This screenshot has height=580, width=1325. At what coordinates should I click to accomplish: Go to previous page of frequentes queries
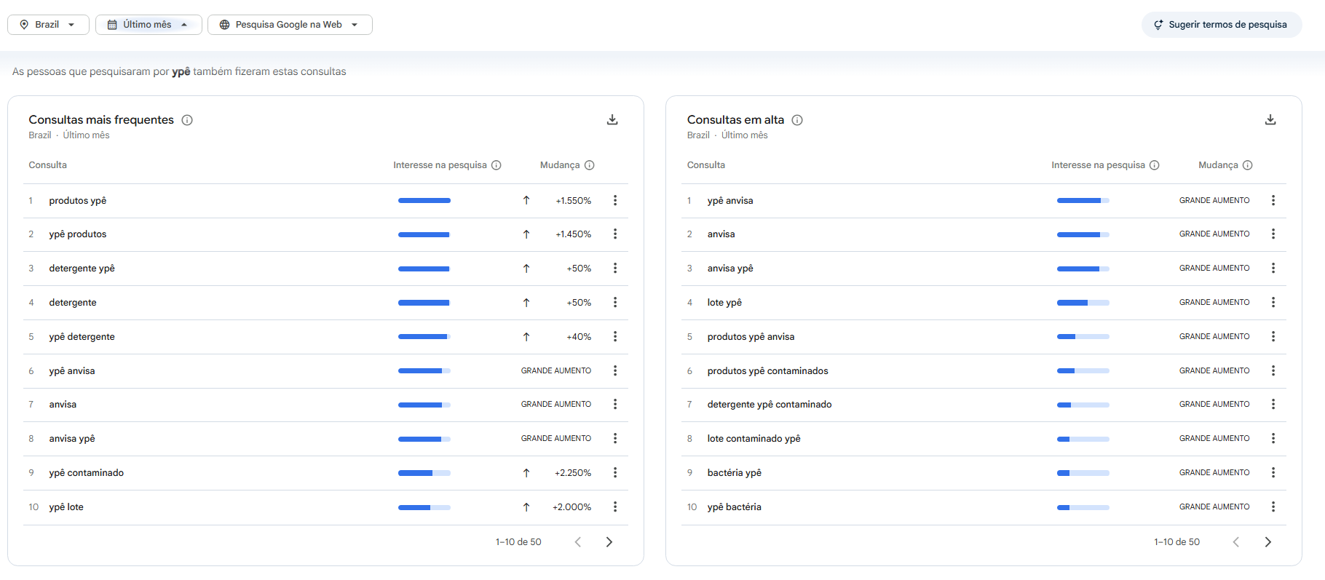point(578,542)
